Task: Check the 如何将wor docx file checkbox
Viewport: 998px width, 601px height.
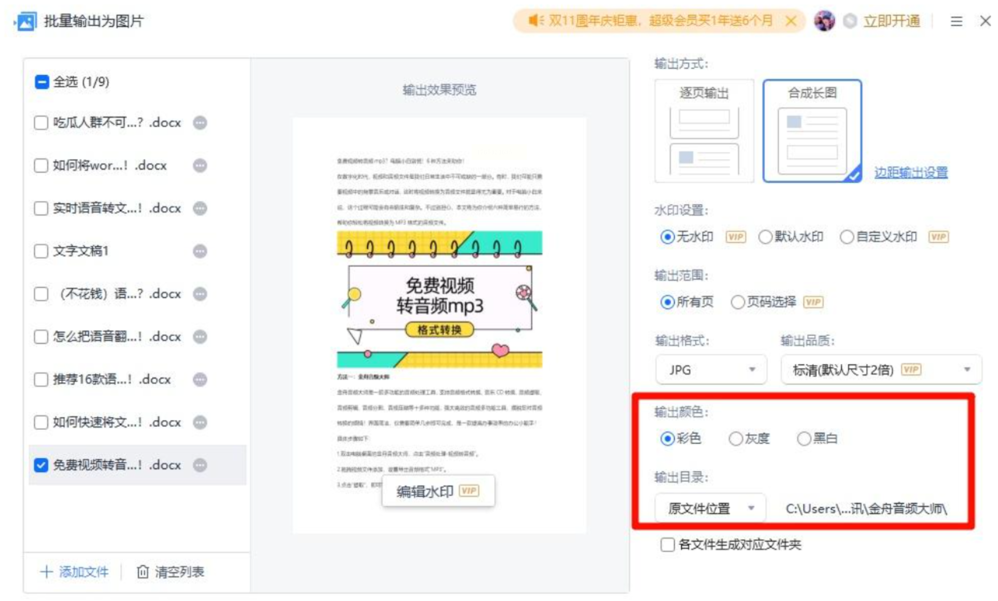Action: (41, 165)
